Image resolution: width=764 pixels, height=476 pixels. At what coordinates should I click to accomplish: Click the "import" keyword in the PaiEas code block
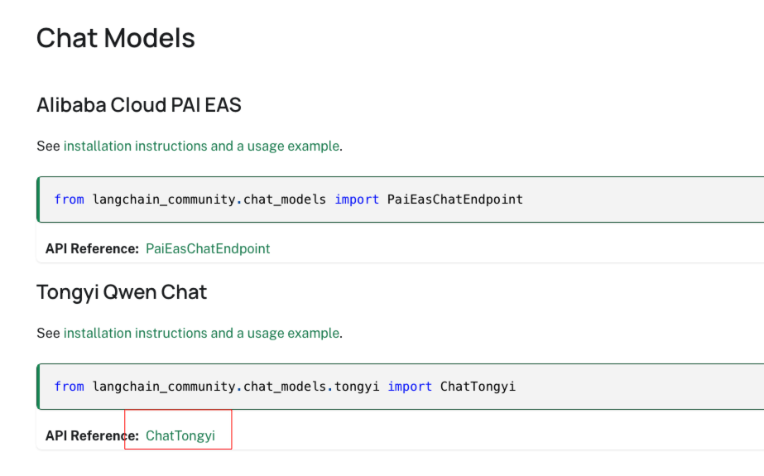(x=357, y=200)
